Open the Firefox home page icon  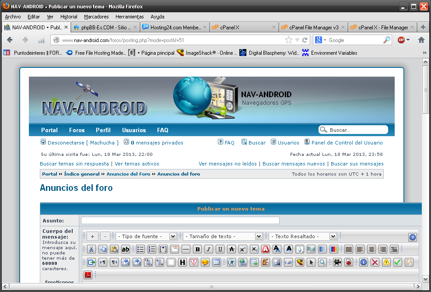click(421, 40)
